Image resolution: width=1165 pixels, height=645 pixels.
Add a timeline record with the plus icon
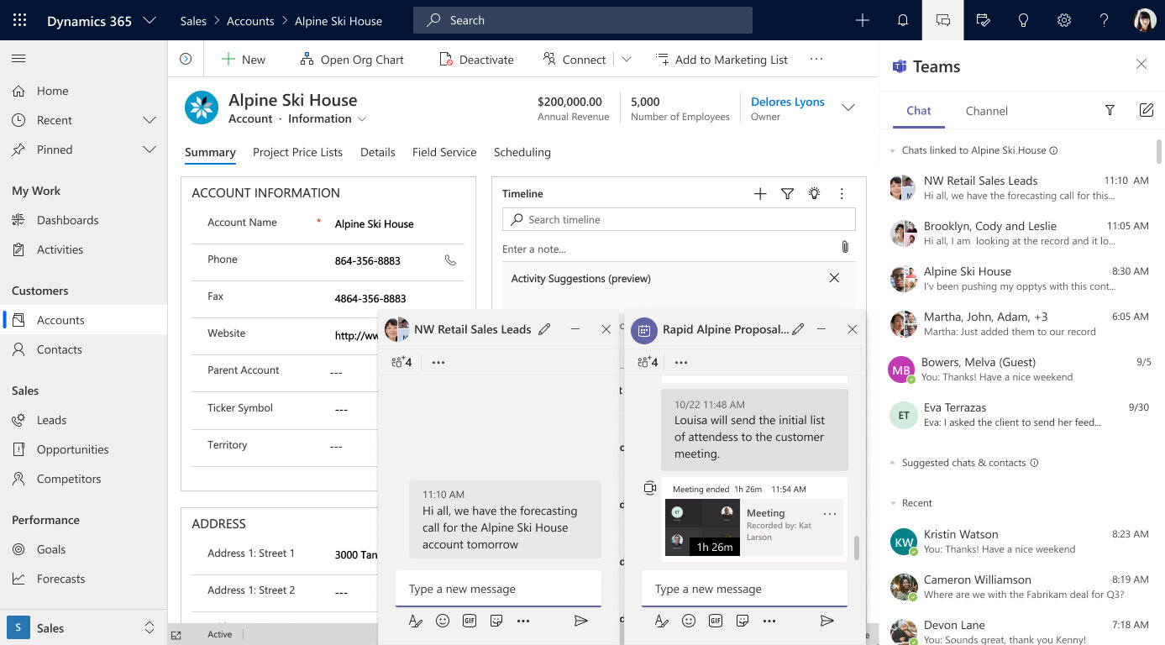pyautogui.click(x=760, y=194)
